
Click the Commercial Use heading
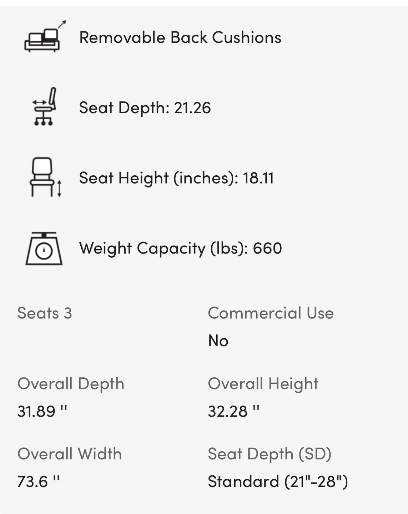[x=271, y=313]
